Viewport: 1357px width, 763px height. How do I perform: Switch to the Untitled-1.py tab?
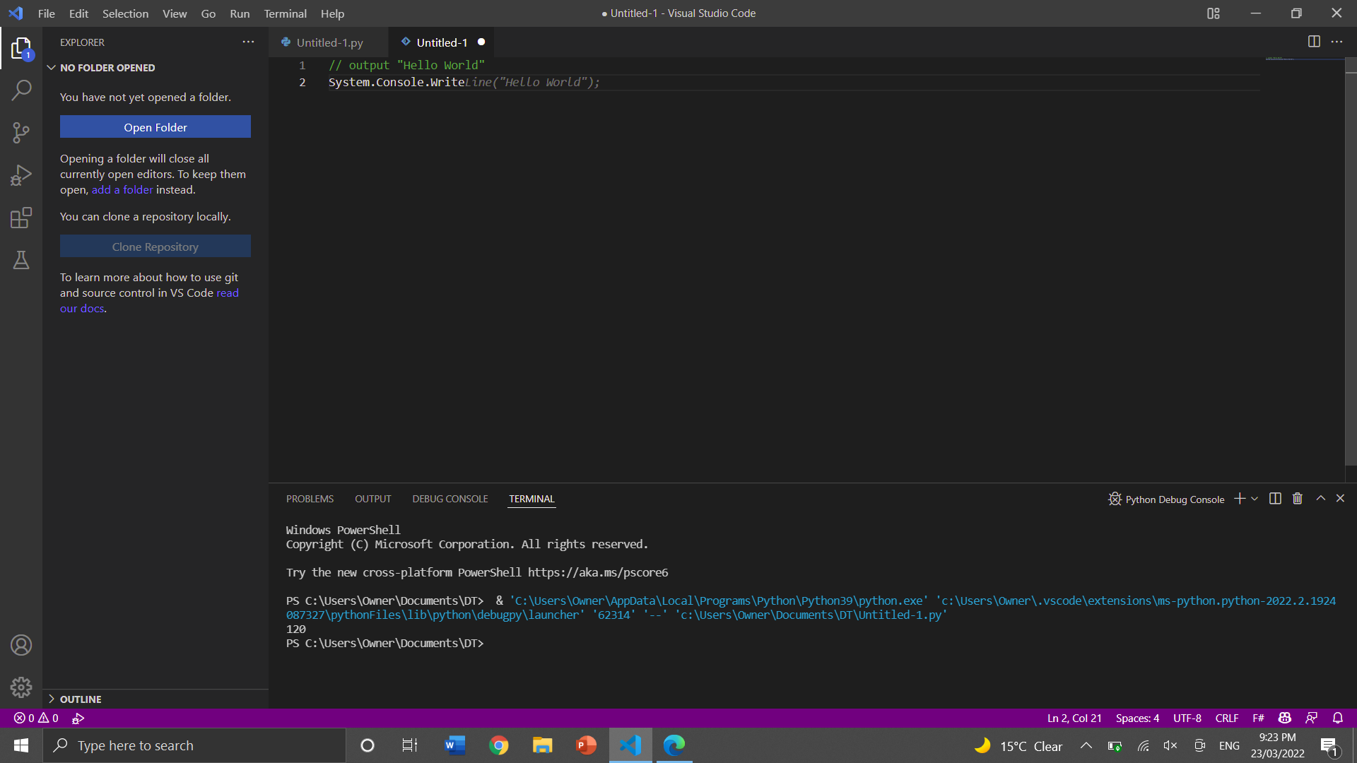pos(329,42)
